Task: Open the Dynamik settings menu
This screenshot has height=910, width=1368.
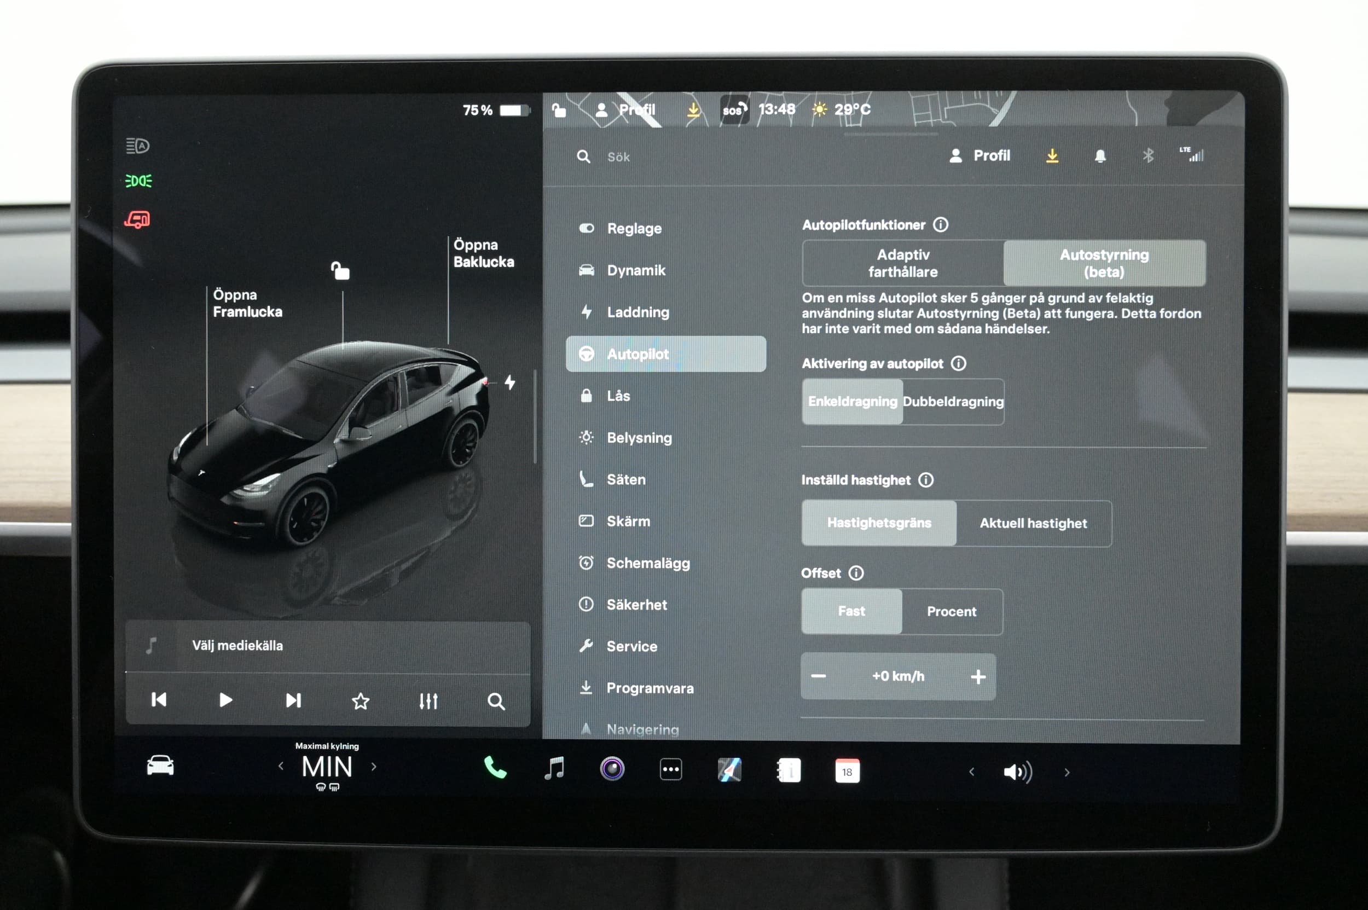Action: pyautogui.click(x=666, y=270)
